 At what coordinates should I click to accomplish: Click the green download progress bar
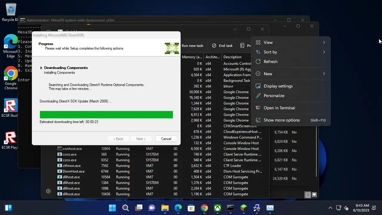[106, 114]
